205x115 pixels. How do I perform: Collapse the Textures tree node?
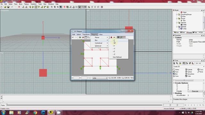pos(177,23)
